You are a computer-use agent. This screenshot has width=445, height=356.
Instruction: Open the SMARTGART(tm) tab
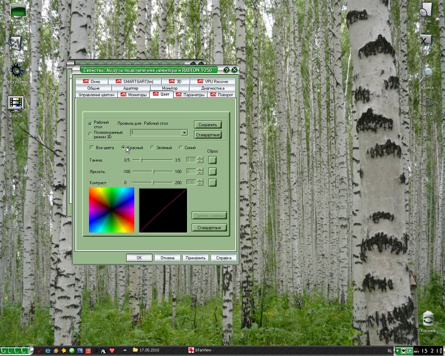[134, 81]
